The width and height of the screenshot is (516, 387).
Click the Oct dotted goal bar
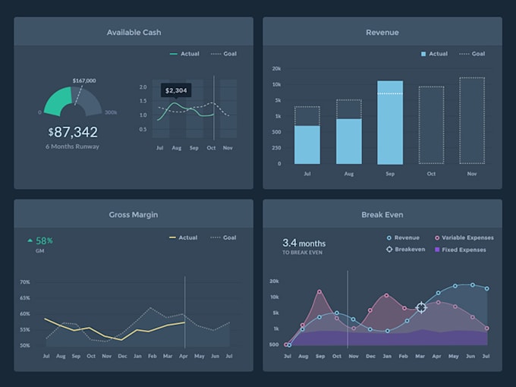point(431,125)
